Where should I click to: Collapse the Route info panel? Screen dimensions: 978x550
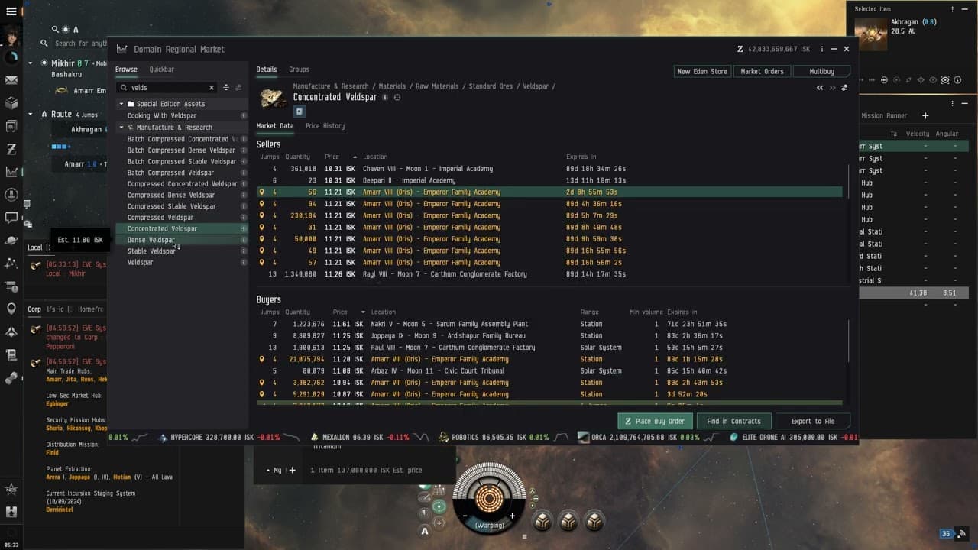pos(31,114)
